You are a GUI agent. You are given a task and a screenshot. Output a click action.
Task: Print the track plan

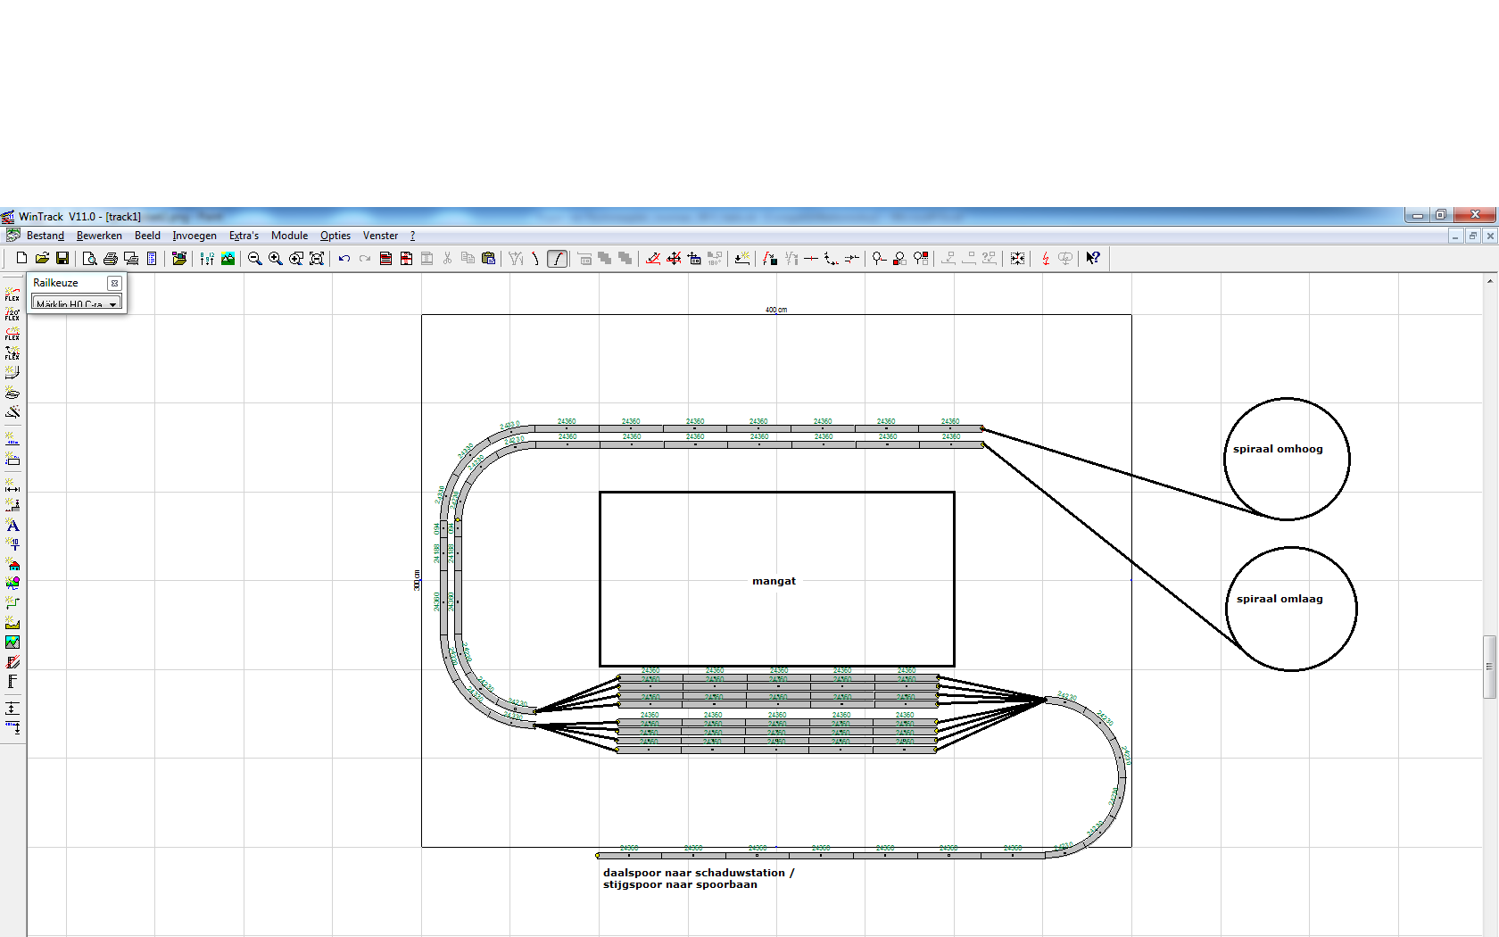[111, 258]
